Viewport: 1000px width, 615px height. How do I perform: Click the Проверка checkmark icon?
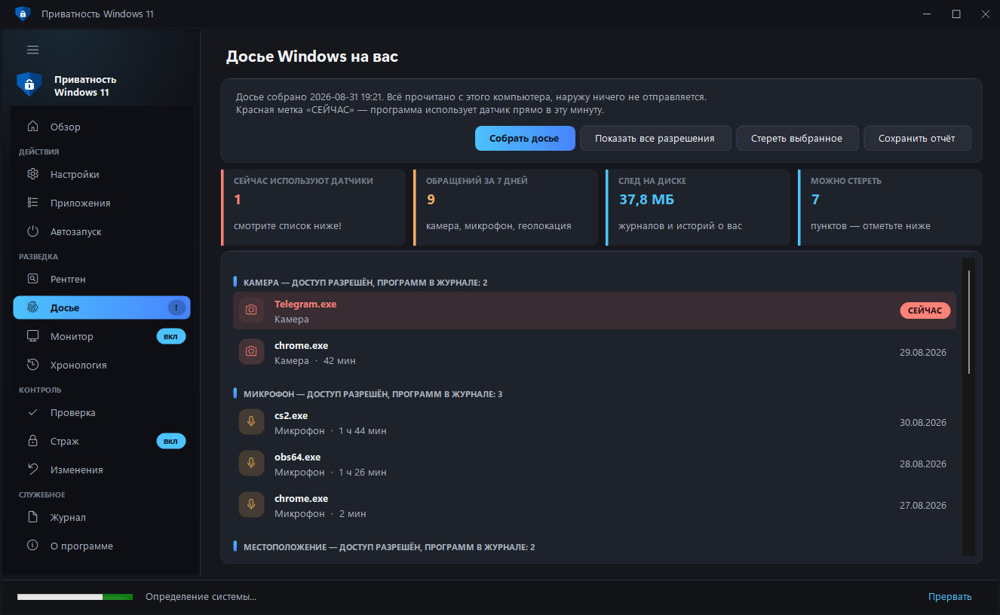32,412
